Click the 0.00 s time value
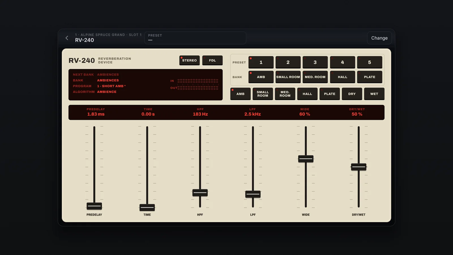This screenshot has height=255, width=453. (x=148, y=114)
